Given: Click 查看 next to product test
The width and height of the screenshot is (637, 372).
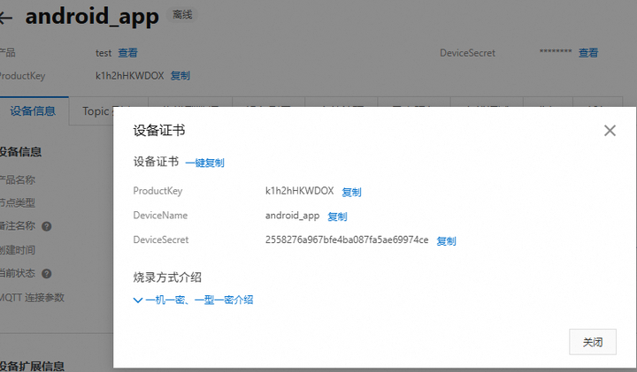Looking at the screenshot, I should pyautogui.click(x=128, y=53).
